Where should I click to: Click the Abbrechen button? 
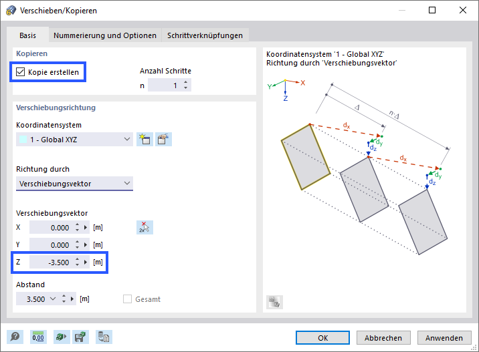pos(383,338)
